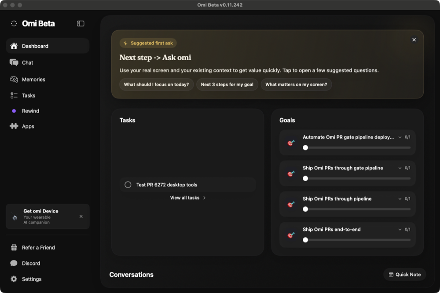Screen dimensions: 440x293
Task: Expand Ship Omi PRs through pipeline chevron
Action: pos(400,199)
